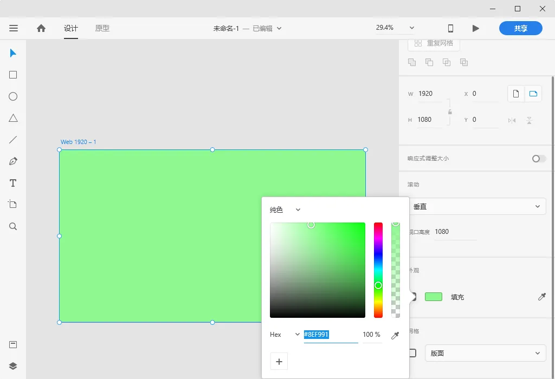Click in the color saturation field

[x=318, y=270]
